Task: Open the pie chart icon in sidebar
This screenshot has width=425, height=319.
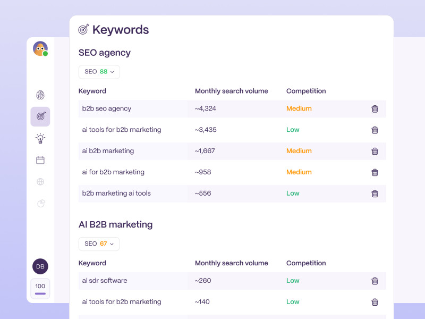Action: (x=40, y=203)
